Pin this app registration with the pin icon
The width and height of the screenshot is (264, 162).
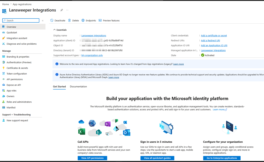(62, 10)
